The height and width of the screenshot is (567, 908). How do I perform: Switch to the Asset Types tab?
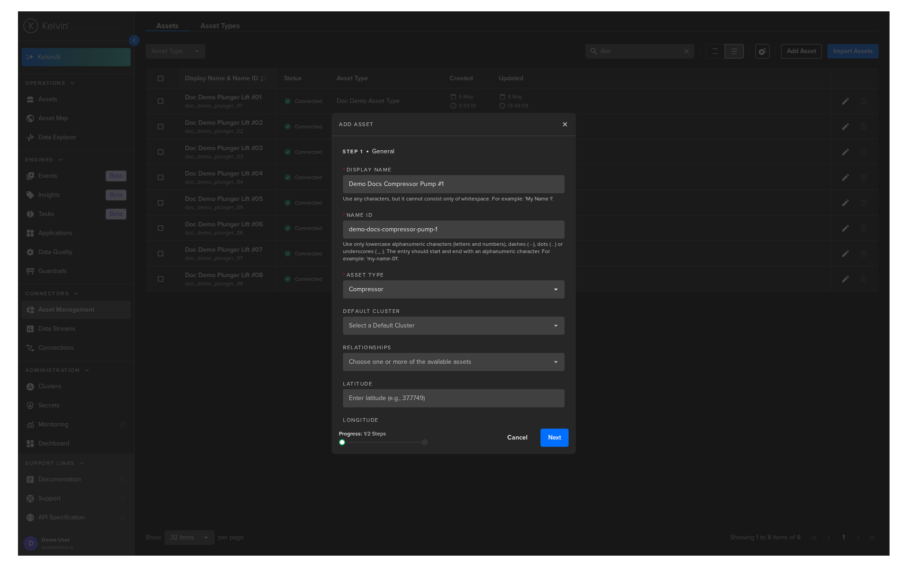(220, 26)
